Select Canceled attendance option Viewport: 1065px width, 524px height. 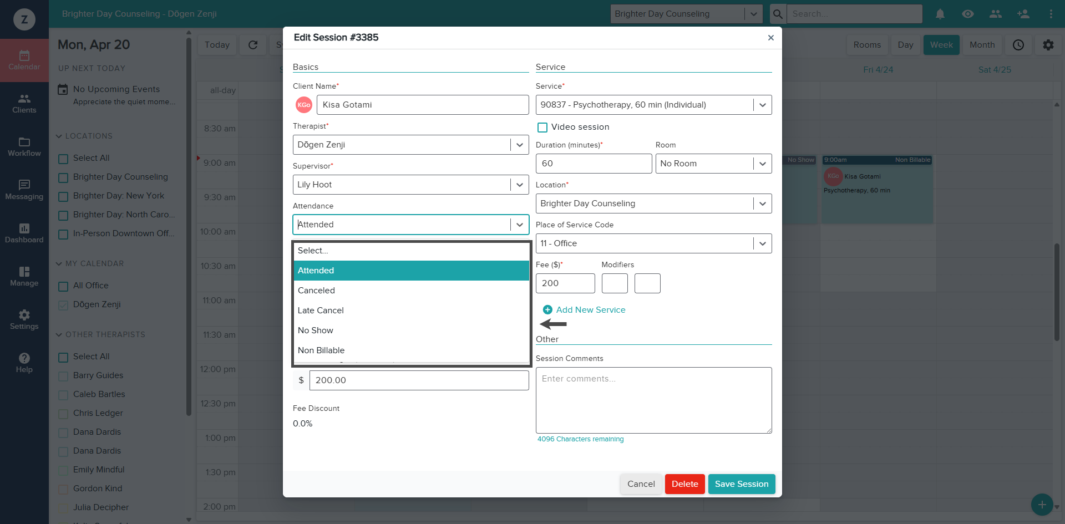point(412,291)
